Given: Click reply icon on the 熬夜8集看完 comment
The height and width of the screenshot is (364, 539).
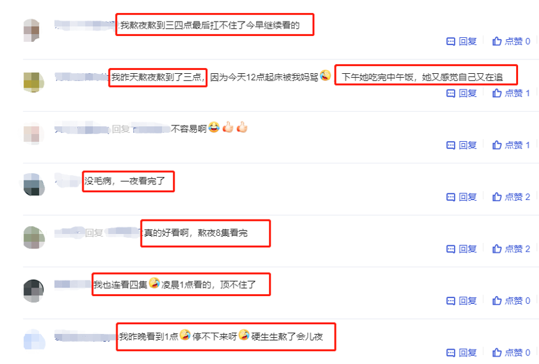Looking at the screenshot, I should click(x=450, y=249).
